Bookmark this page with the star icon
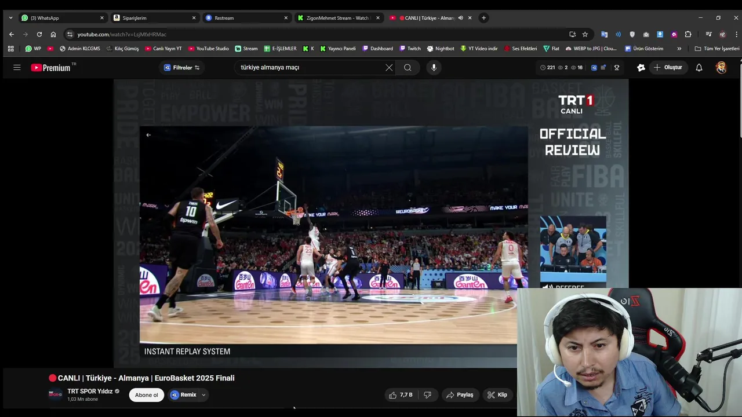 pyautogui.click(x=585, y=34)
